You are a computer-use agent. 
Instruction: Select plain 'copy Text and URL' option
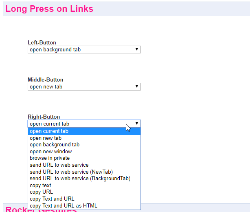tap(84, 199)
